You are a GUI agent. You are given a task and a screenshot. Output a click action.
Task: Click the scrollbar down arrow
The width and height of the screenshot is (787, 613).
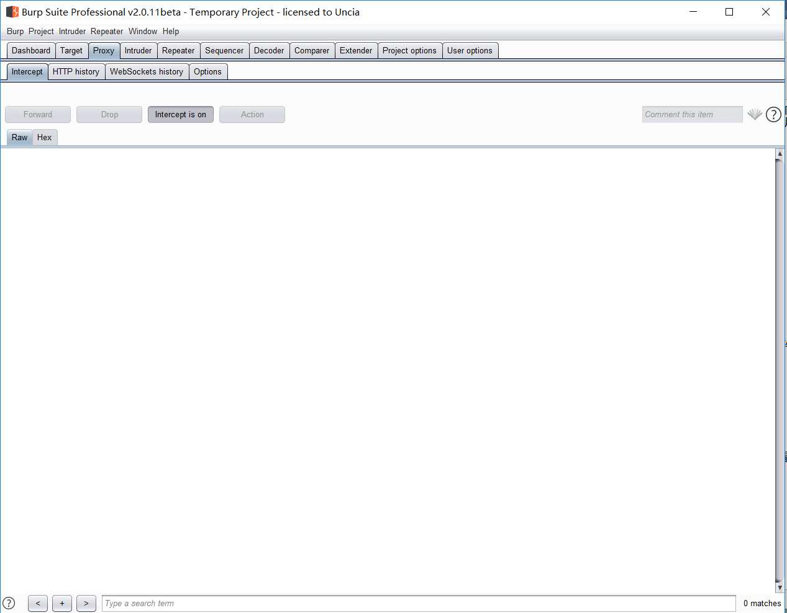pyautogui.click(x=780, y=587)
